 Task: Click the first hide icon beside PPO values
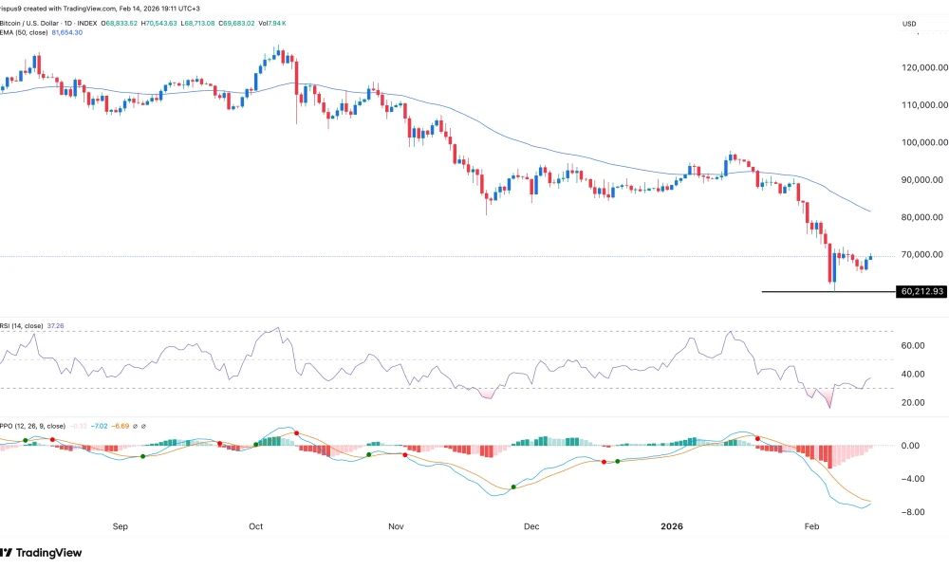[x=135, y=426]
